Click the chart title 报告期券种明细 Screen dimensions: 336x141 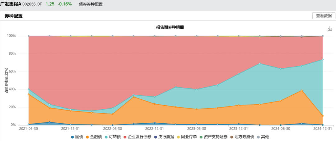(170, 27)
